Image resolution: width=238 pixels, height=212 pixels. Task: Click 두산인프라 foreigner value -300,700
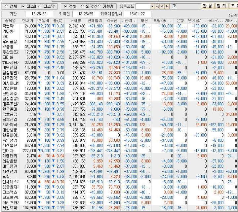click(113, 52)
